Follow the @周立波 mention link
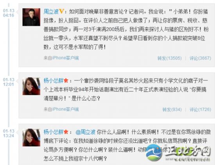 click(86, 132)
